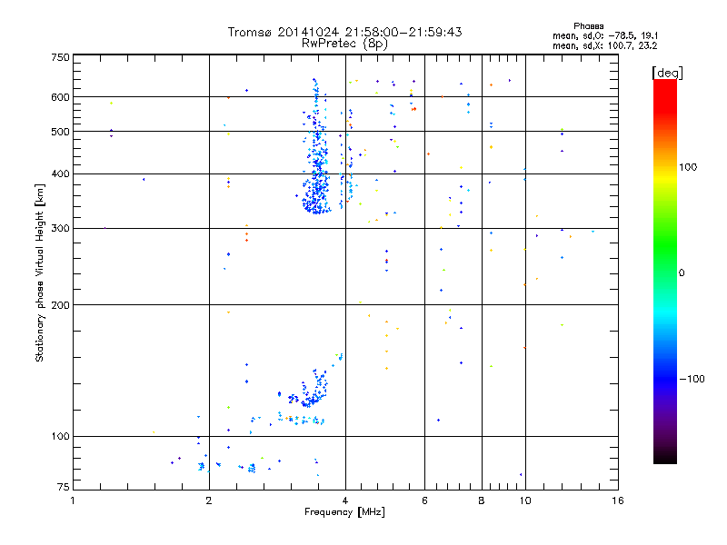
Task: Click the y-axis tick label "200"
Action: click(x=60, y=305)
